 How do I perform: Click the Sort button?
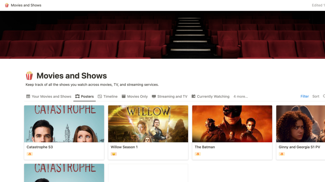pyautogui.click(x=316, y=96)
